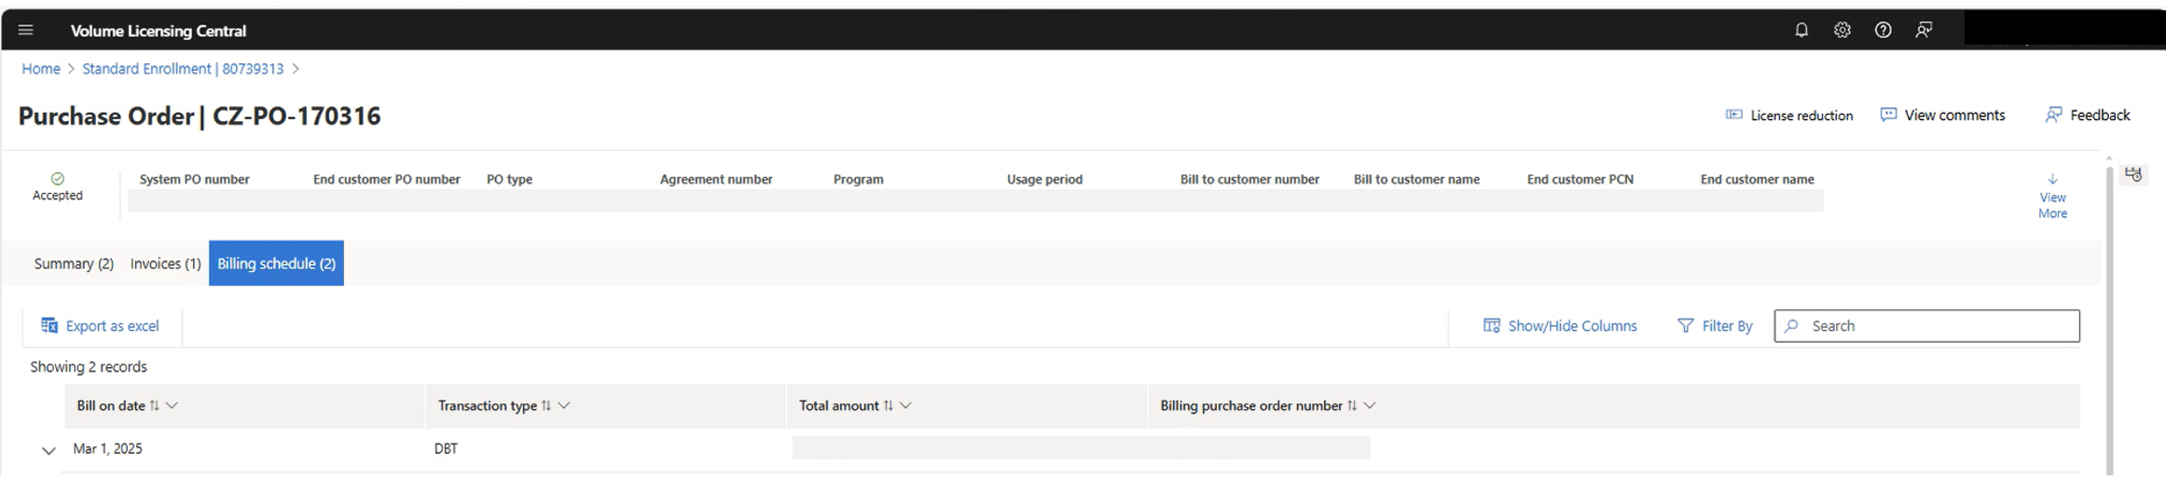Click Show/Hide Columns
2166x479 pixels.
(x=1560, y=325)
